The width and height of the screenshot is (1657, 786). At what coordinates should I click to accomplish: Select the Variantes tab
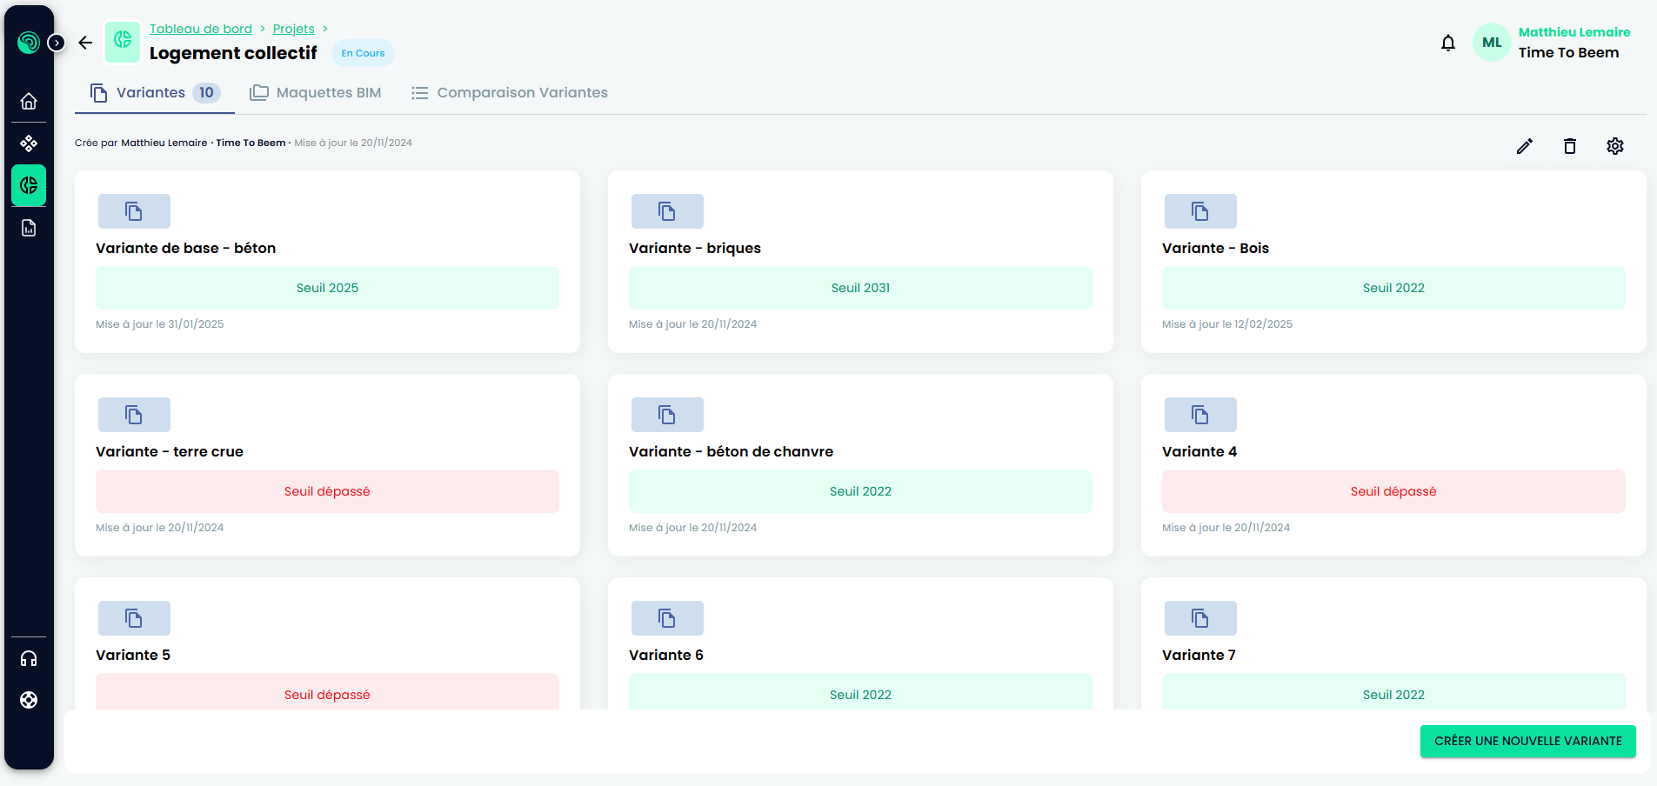pyautogui.click(x=154, y=93)
